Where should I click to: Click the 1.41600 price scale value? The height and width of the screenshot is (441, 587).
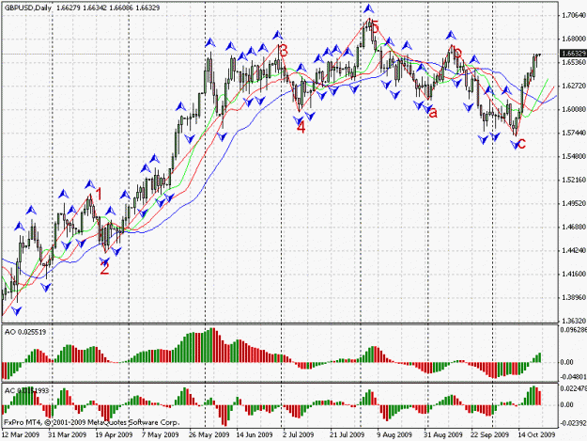click(574, 274)
